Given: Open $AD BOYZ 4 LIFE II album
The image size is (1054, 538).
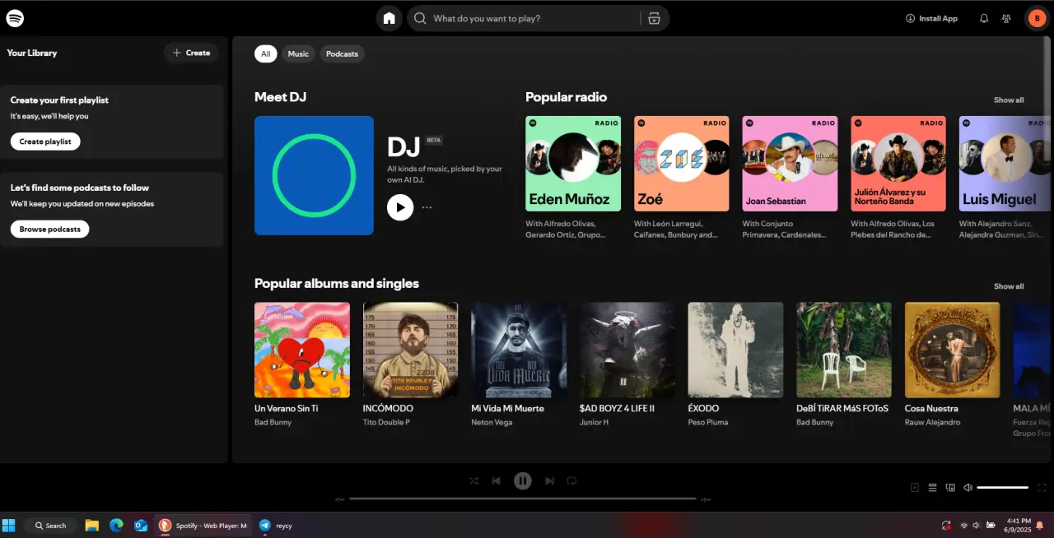Looking at the screenshot, I should pyautogui.click(x=627, y=350).
